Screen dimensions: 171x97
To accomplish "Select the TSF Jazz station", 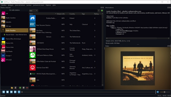I will 15,26.
